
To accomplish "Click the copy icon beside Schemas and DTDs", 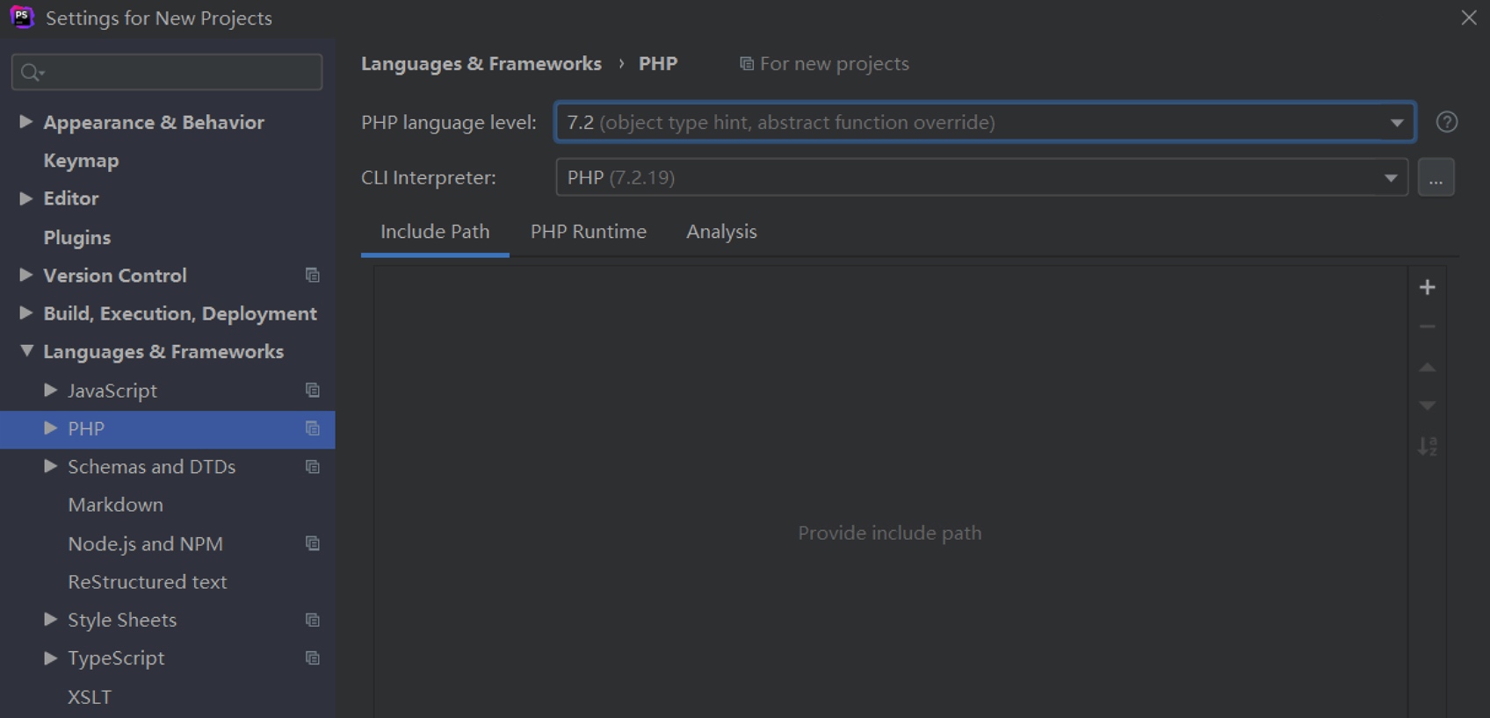I will [x=312, y=466].
